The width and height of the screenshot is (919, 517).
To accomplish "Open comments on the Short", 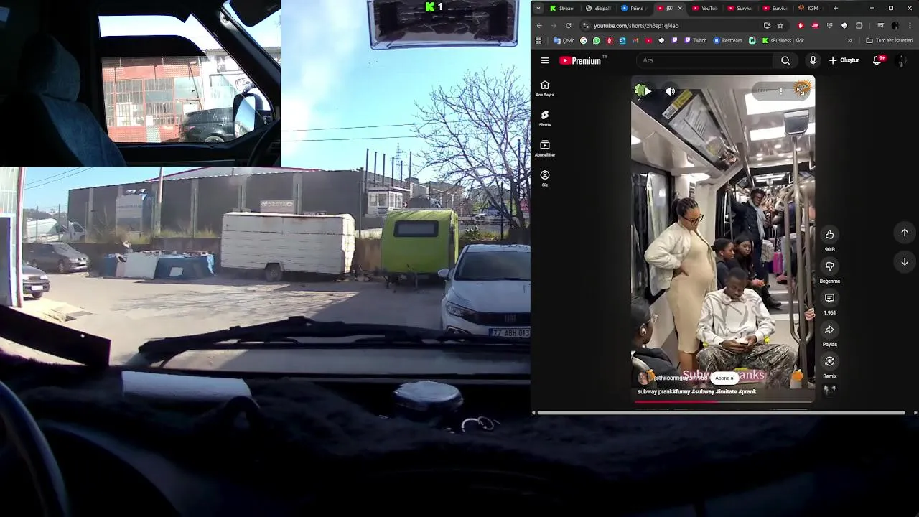I will point(829,298).
